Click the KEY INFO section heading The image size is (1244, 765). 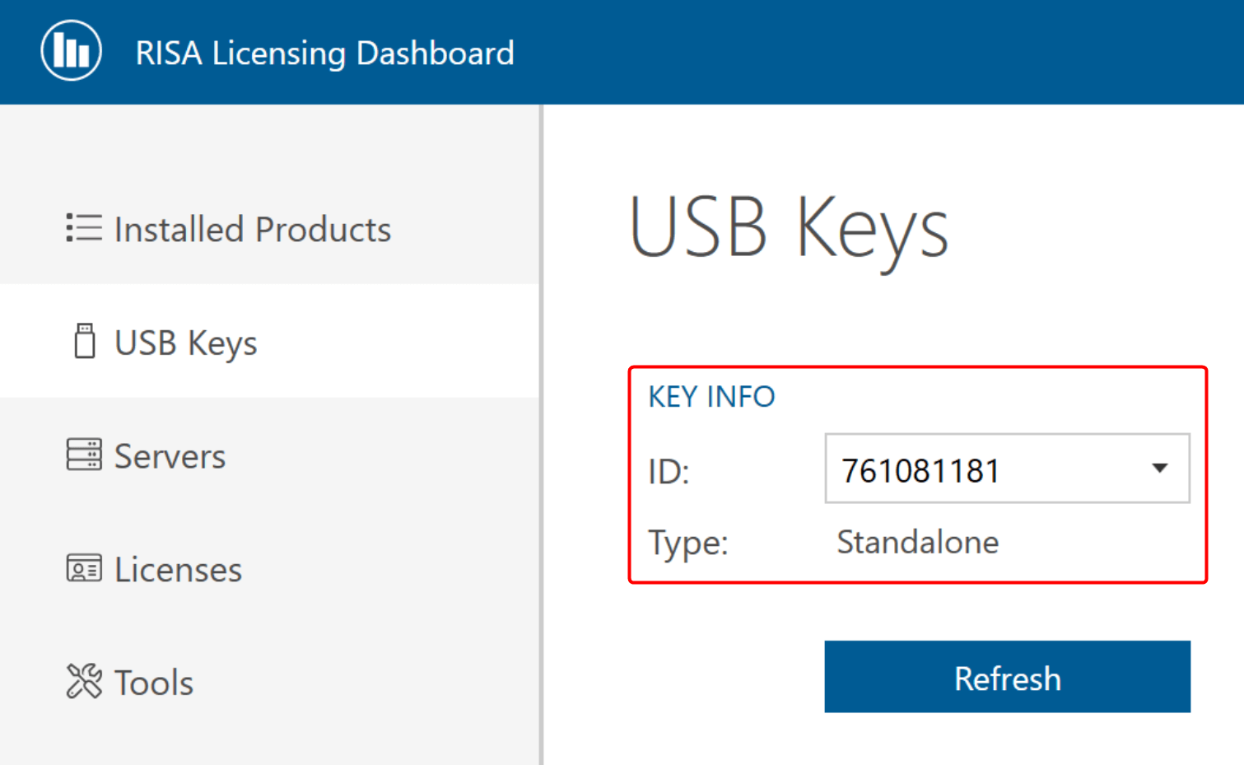click(711, 397)
